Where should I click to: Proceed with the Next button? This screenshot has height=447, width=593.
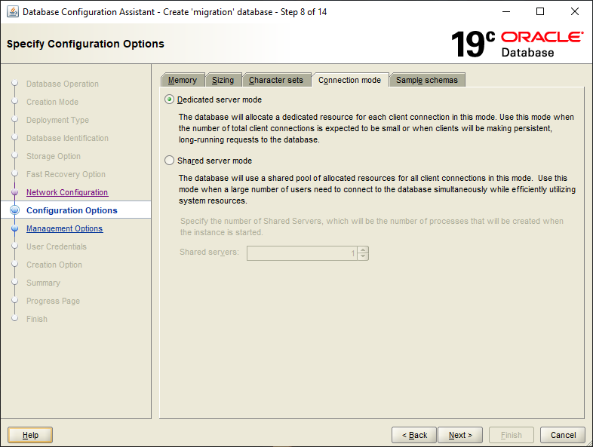[x=460, y=435]
